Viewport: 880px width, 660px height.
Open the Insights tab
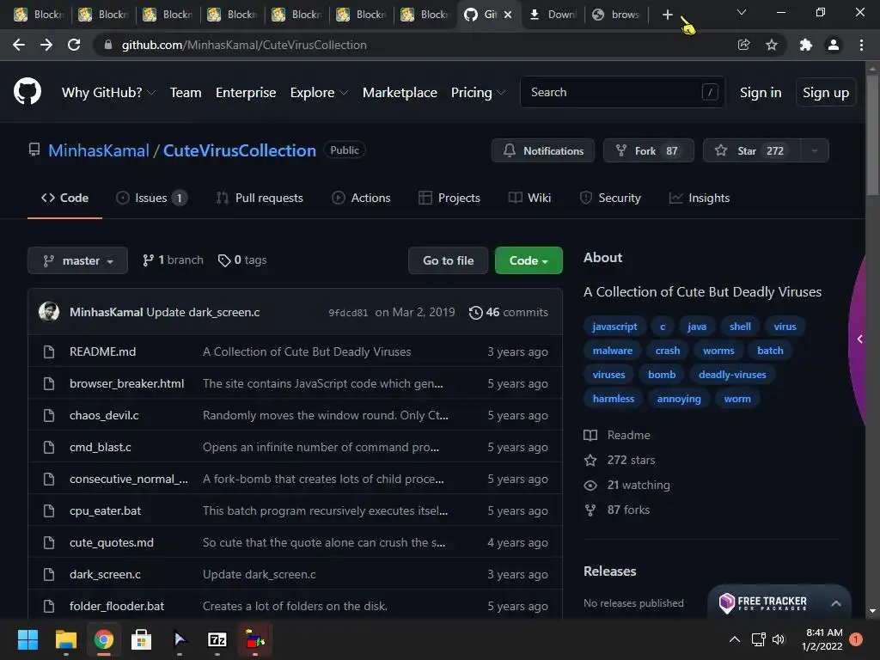click(x=700, y=199)
